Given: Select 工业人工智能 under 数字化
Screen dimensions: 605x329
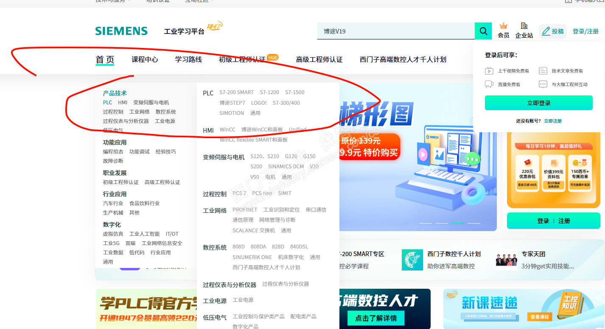Looking at the screenshot, I should click(145, 234).
